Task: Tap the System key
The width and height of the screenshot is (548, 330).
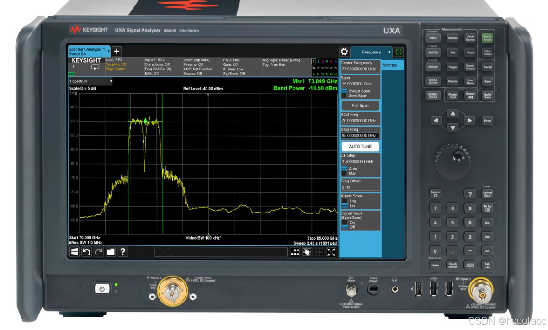Action: pos(436,194)
